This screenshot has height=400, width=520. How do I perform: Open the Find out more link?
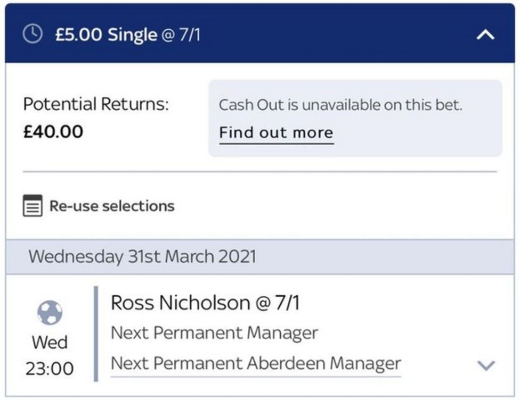[x=276, y=132]
